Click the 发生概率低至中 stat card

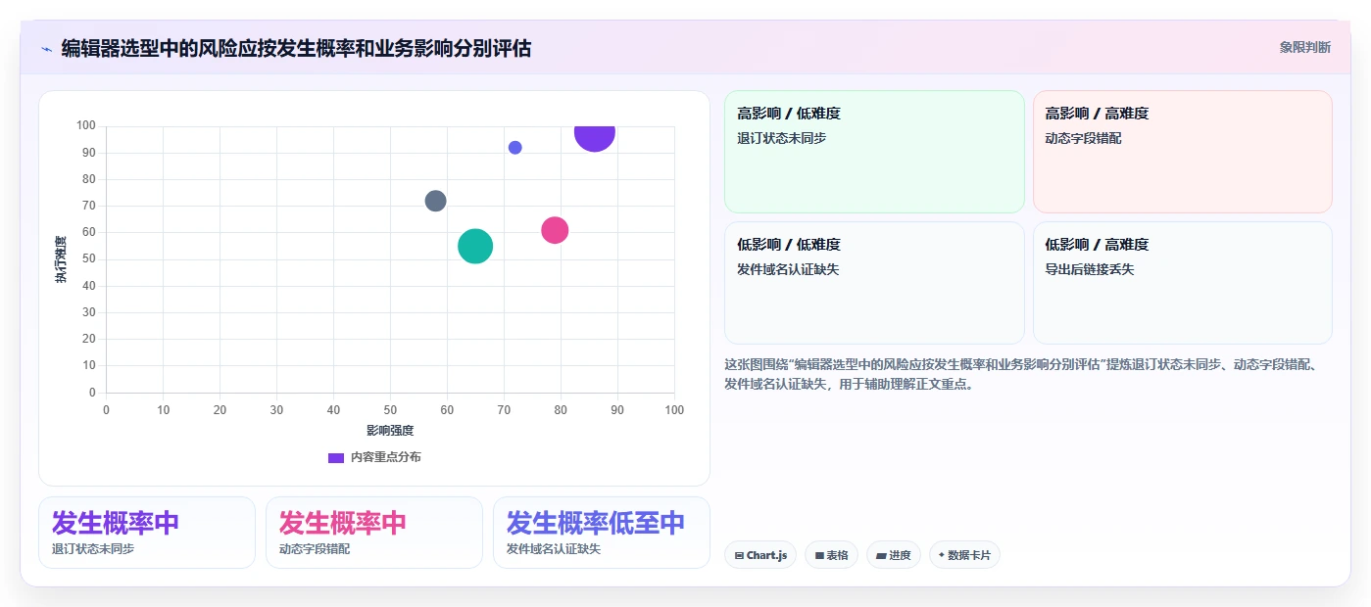tap(602, 533)
